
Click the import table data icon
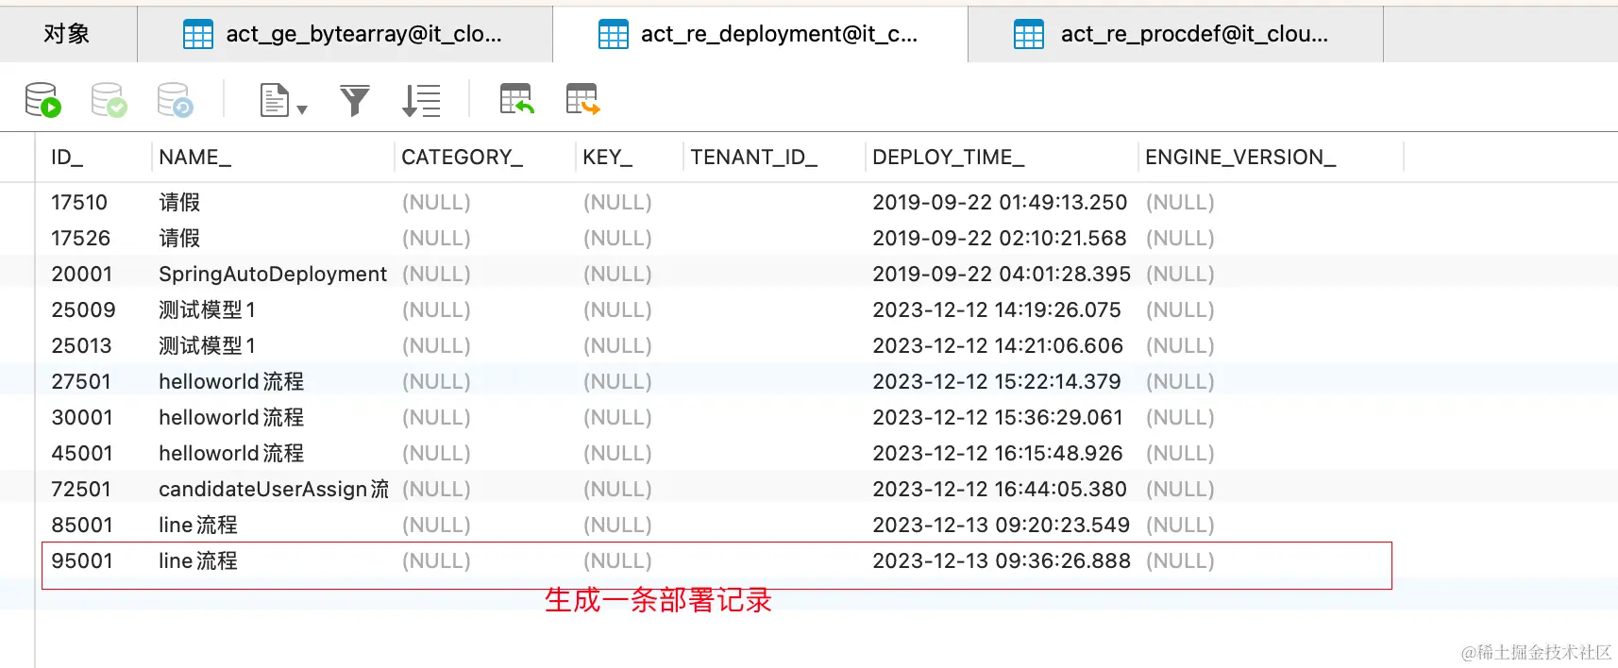click(x=517, y=99)
